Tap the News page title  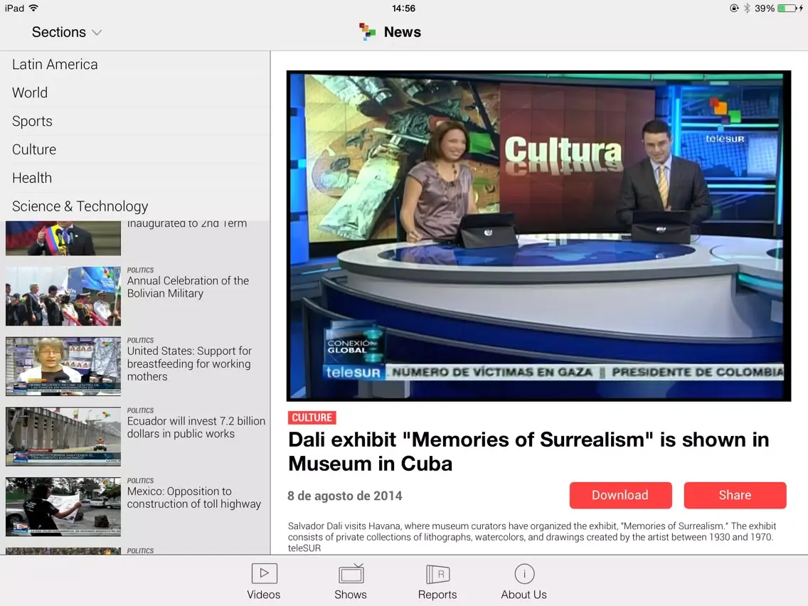(x=403, y=32)
